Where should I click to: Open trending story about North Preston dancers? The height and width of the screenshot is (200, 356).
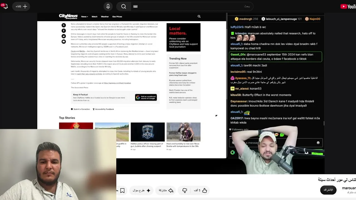pyautogui.click(x=181, y=91)
